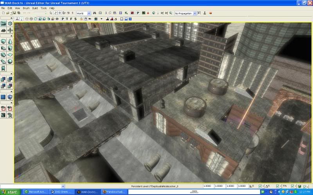Select the Terrain editing mode tool
The image size is (313, 195).
[x=4, y=30]
